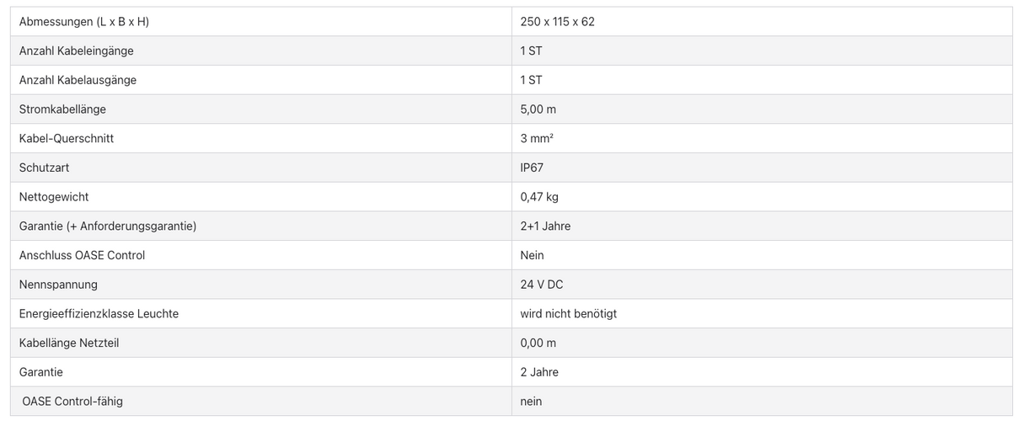Click Garantie (+ Anforderungsgarantie) label
The width and height of the screenshot is (1023, 426).
click(107, 226)
